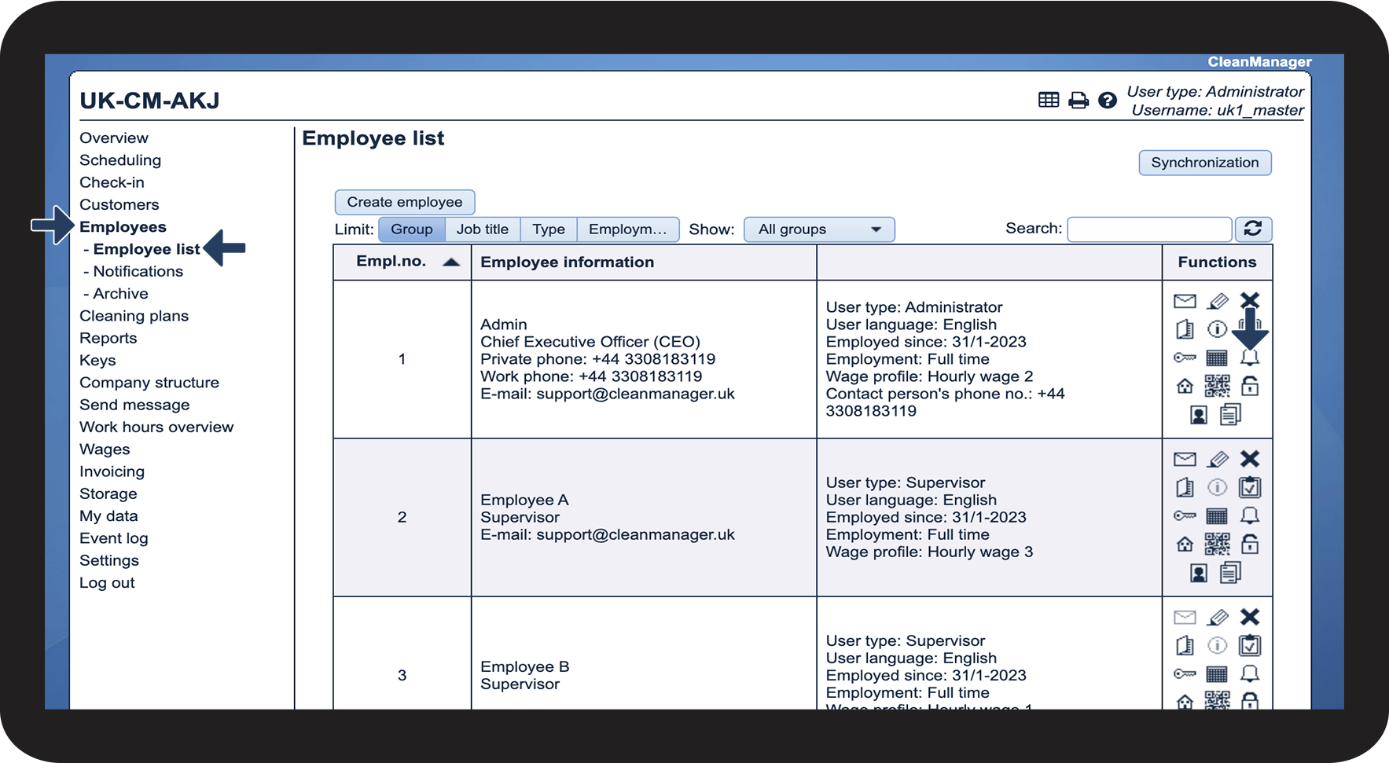The width and height of the screenshot is (1389, 763).
Task: Click the table grid icon in the header
Action: (1049, 100)
